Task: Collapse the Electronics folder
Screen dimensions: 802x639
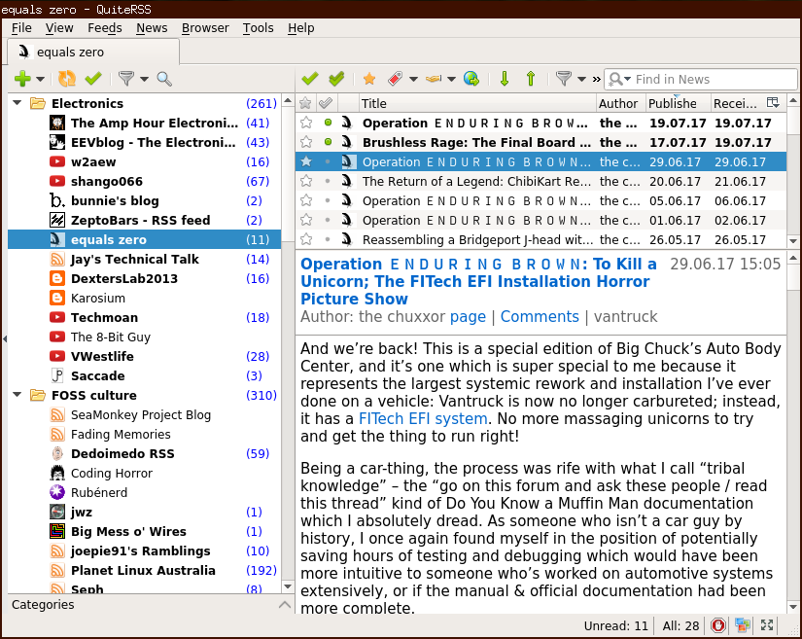Action: click(17, 103)
